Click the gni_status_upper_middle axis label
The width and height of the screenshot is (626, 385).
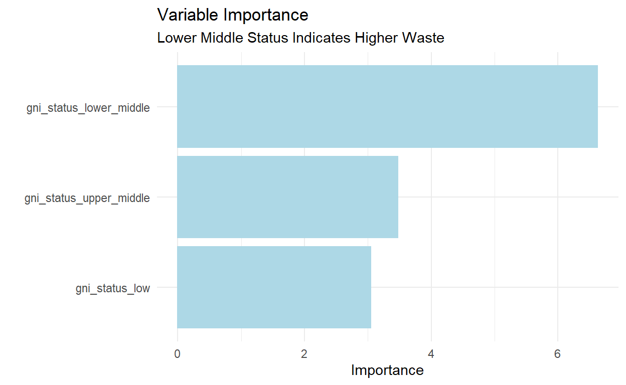click(87, 199)
